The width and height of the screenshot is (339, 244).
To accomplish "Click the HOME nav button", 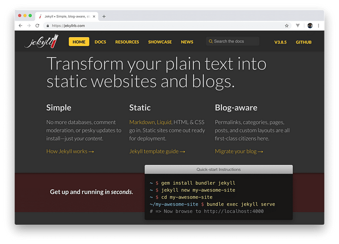I will coord(79,42).
